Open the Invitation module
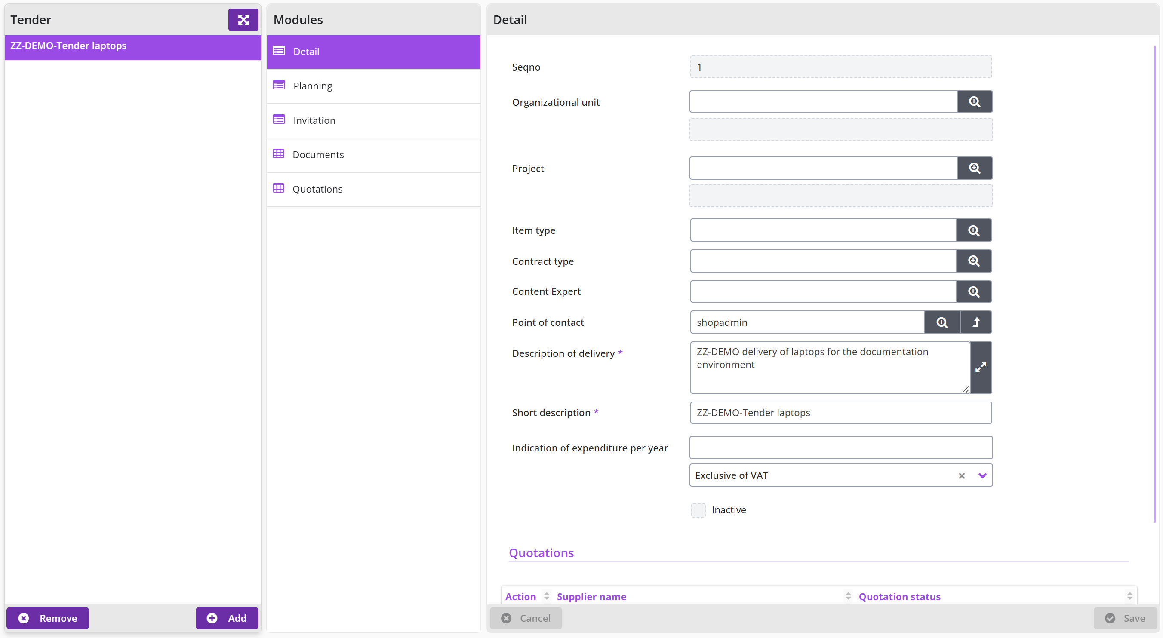The width and height of the screenshot is (1163, 638). pyautogui.click(x=373, y=120)
